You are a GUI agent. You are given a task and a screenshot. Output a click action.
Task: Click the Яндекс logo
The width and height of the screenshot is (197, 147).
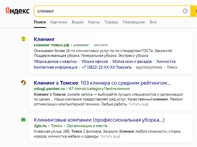[17, 11]
